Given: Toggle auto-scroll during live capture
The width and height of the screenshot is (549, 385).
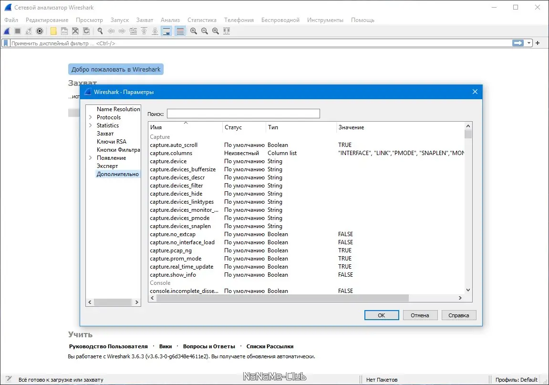Looking at the screenshot, I should coord(166,31).
